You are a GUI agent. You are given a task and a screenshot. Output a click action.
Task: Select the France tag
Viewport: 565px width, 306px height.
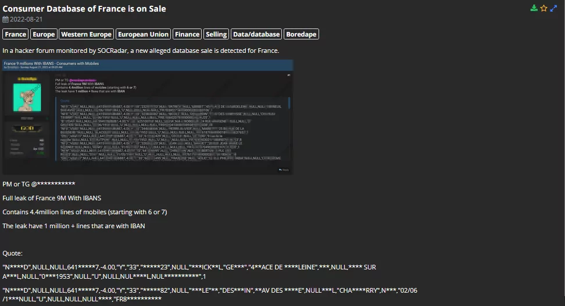click(16, 34)
